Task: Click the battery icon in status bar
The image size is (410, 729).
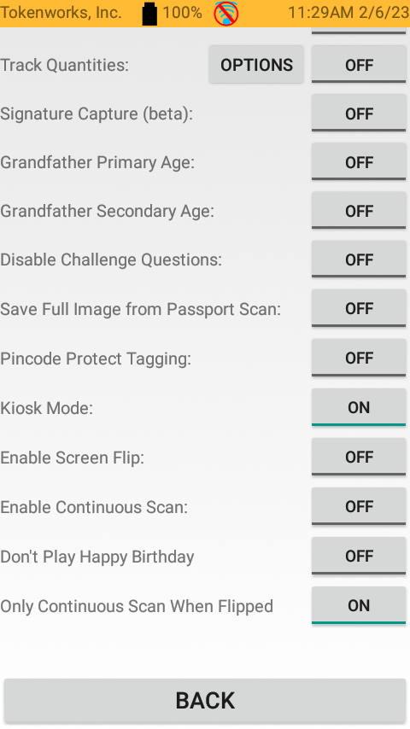Action: click(149, 14)
